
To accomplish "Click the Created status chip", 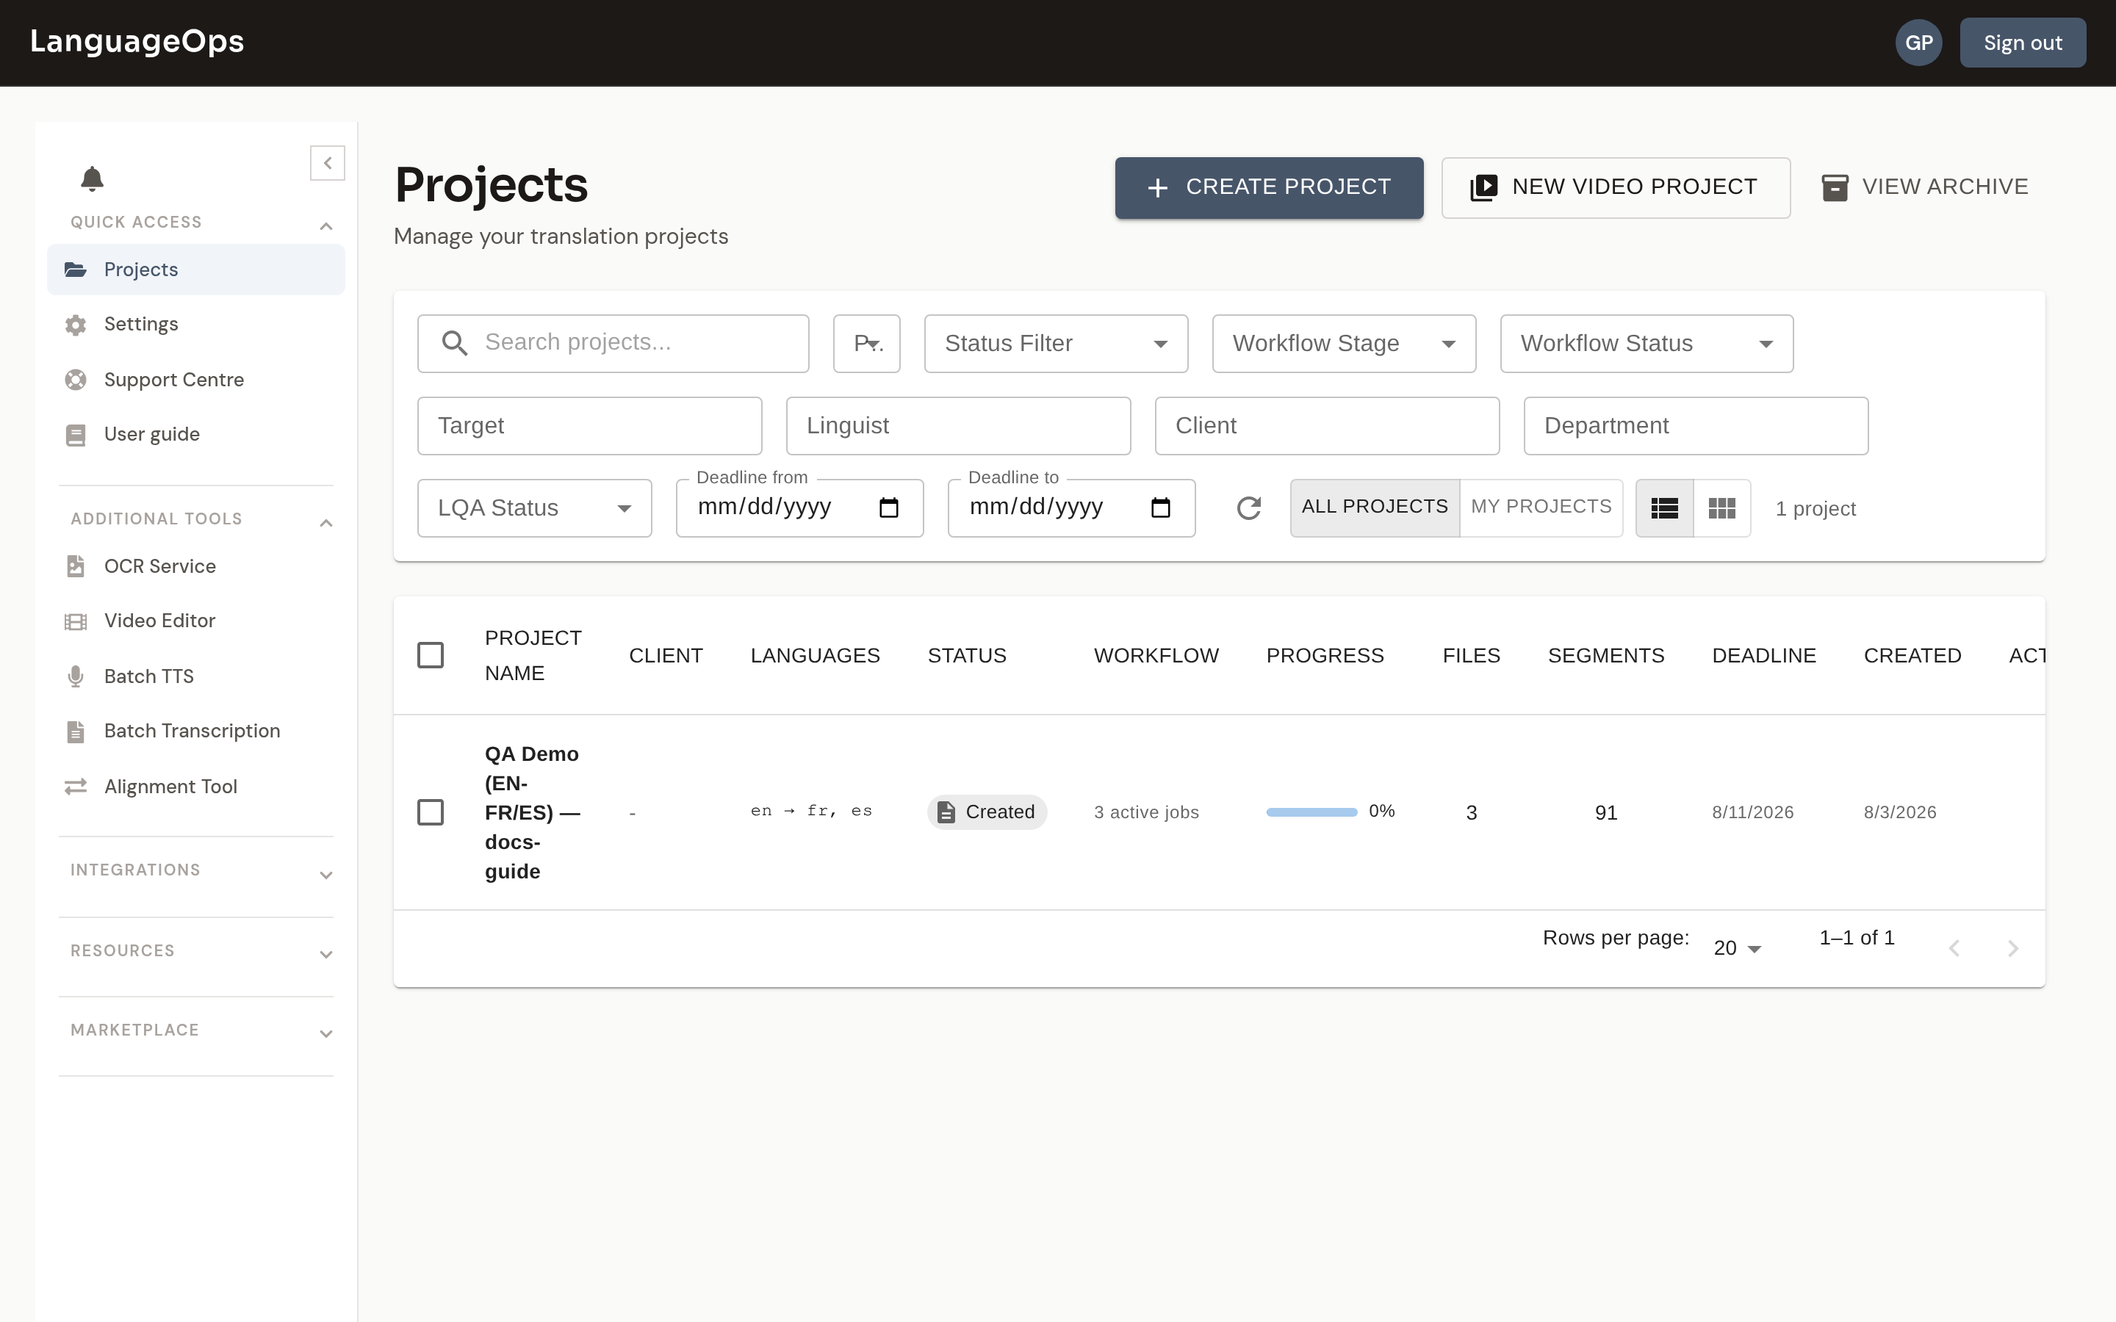I will coord(986,812).
